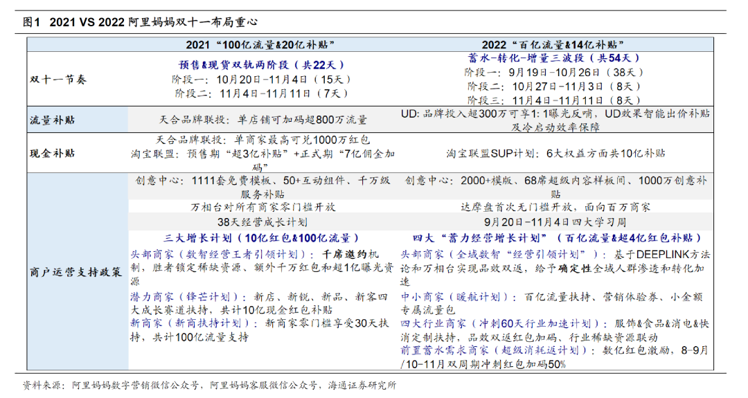This screenshot has height=398, width=748.
Task: Click blue text '中小商家（暖航计划）'
Action: tap(456, 297)
